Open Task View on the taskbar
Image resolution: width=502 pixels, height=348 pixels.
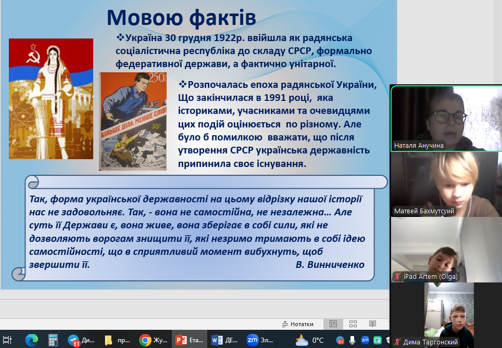tap(7, 340)
